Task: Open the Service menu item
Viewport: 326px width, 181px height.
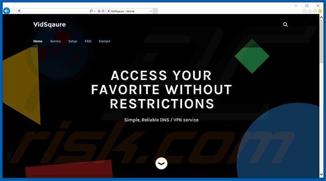Action: point(55,41)
